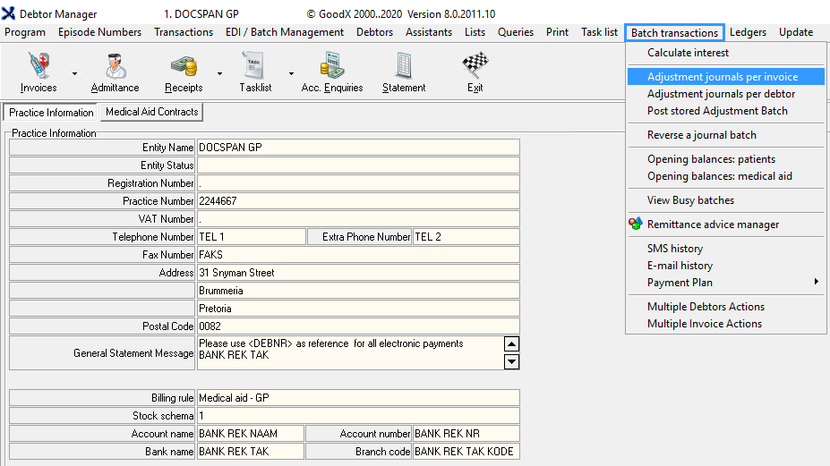Image resolution: width=830 pixels, height=466 pixels.
Task: Open the Ledgers menu
Action: 748,32
